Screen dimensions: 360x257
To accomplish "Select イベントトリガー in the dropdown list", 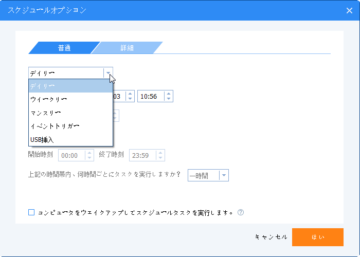I will (70, 126).
